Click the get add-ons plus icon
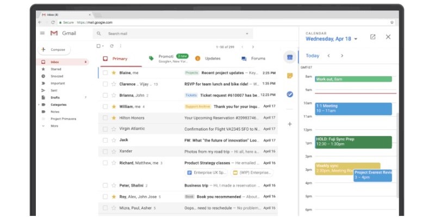 point(290,124)
